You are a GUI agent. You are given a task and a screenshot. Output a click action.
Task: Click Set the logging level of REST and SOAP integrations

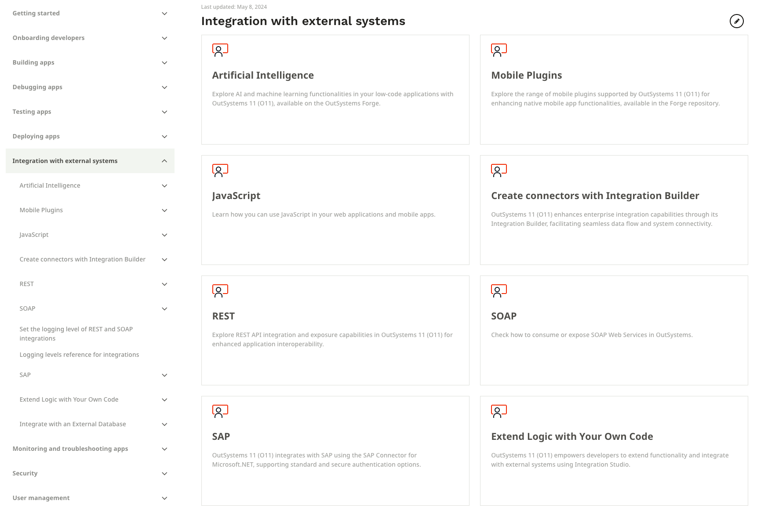(76, 334)
